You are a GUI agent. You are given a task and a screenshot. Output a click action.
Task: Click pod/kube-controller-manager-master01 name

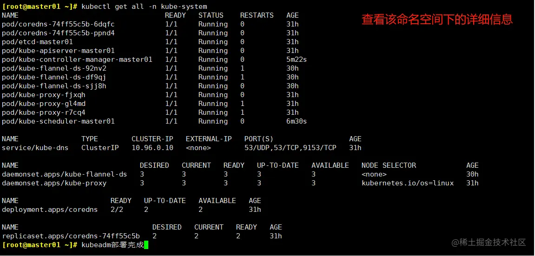[x=77, y=59]
